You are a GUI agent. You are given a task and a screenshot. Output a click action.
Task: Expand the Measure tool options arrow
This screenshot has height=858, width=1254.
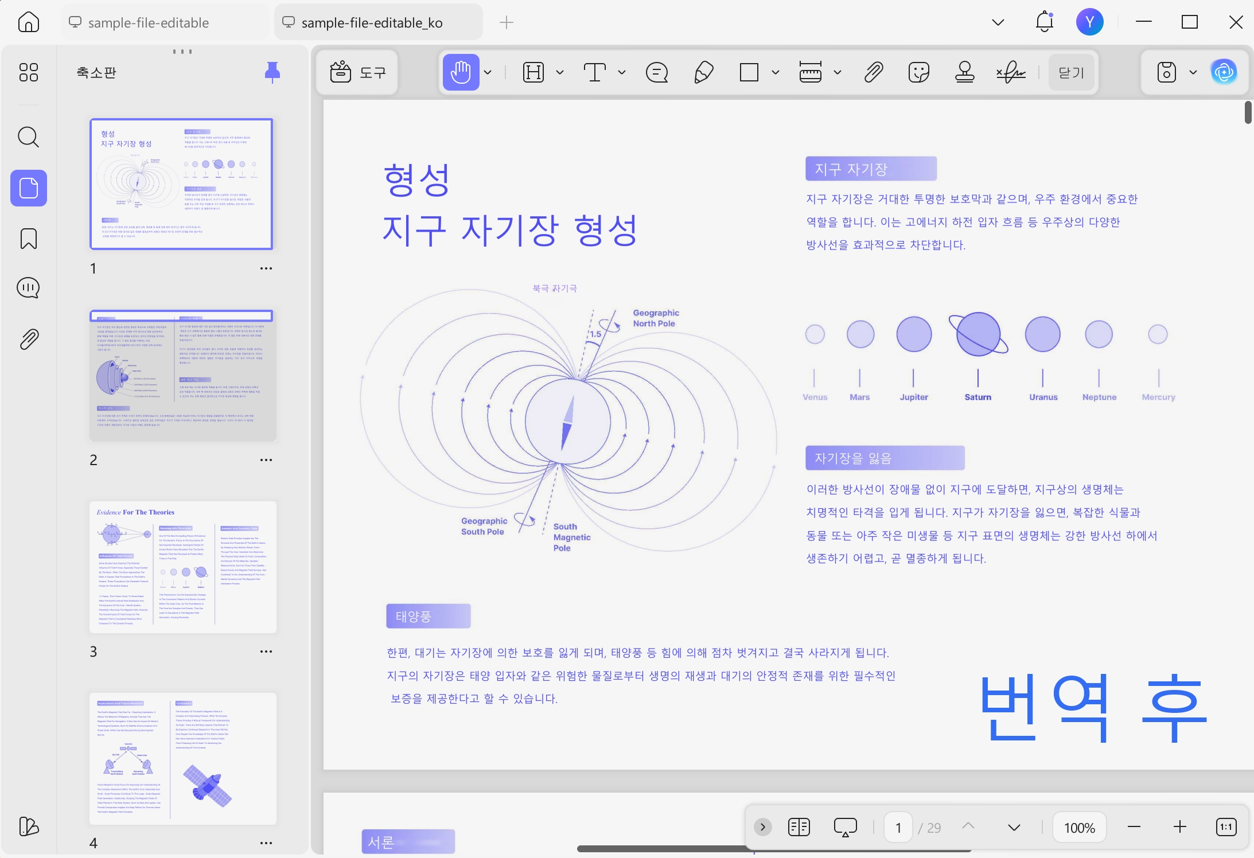tap(838, 72)
